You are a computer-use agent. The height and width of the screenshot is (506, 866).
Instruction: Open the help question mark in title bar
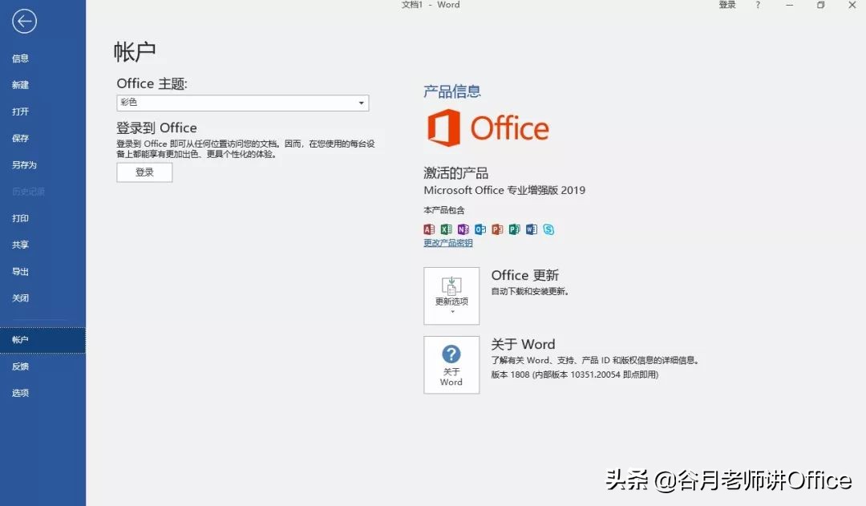[758, 5]
